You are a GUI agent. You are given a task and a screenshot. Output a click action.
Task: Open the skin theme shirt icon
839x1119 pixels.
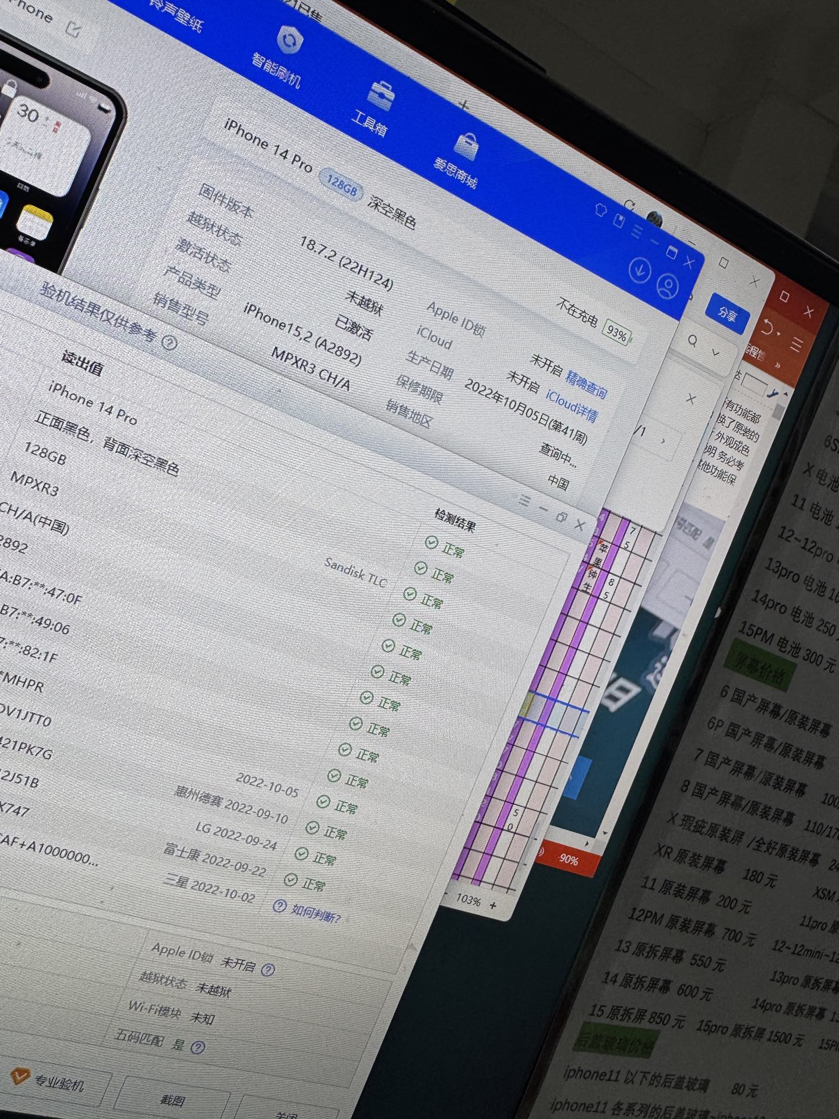(x=601, y=210)
